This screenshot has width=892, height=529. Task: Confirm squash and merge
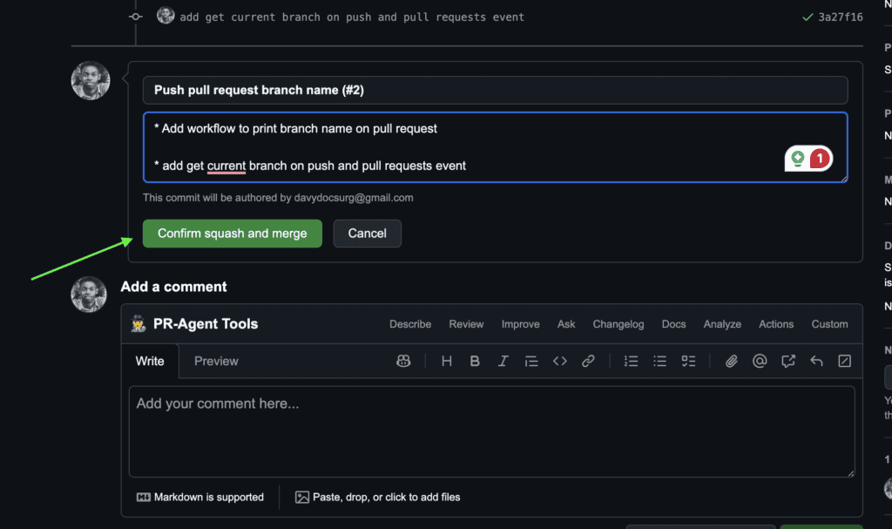(x=232, y=234)
